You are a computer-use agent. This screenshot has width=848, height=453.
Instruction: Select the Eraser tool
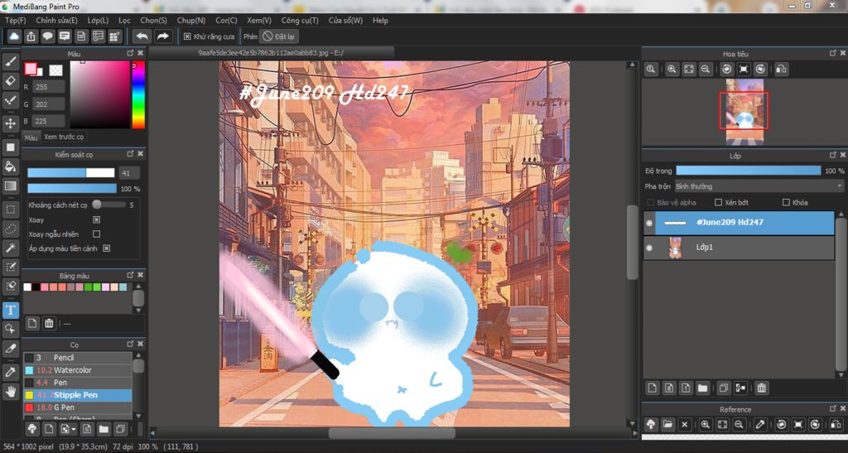coord(10,80)
